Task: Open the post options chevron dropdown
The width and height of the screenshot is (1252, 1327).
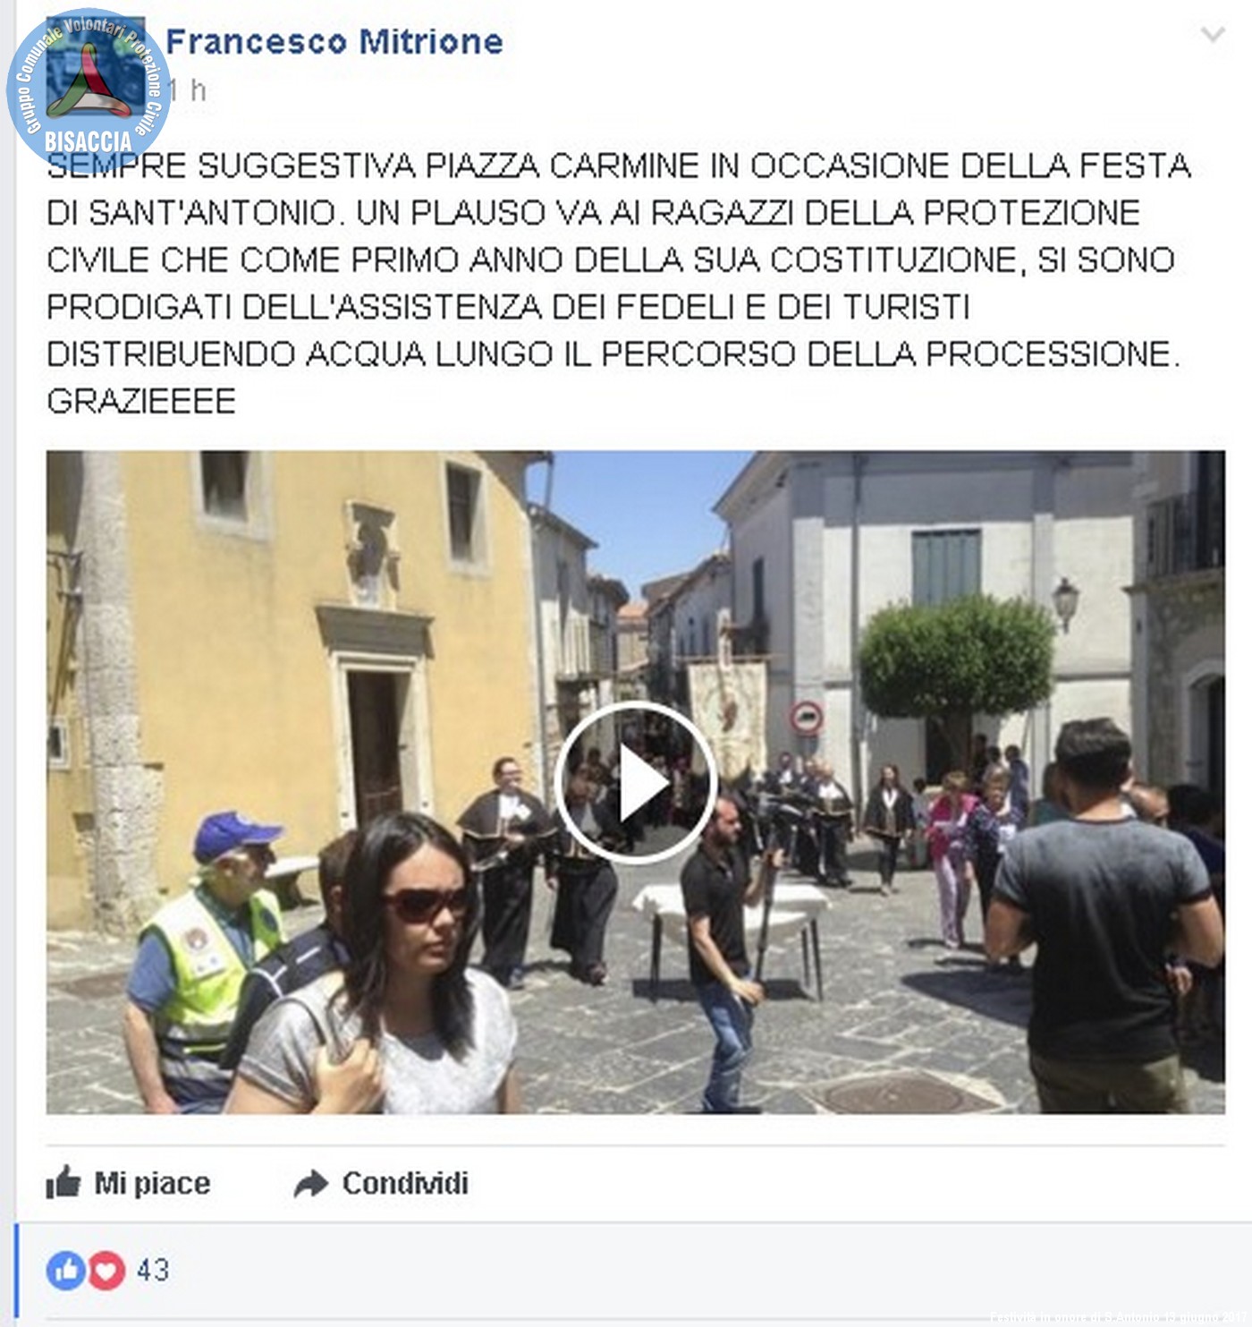Action: click(1213, 35)
